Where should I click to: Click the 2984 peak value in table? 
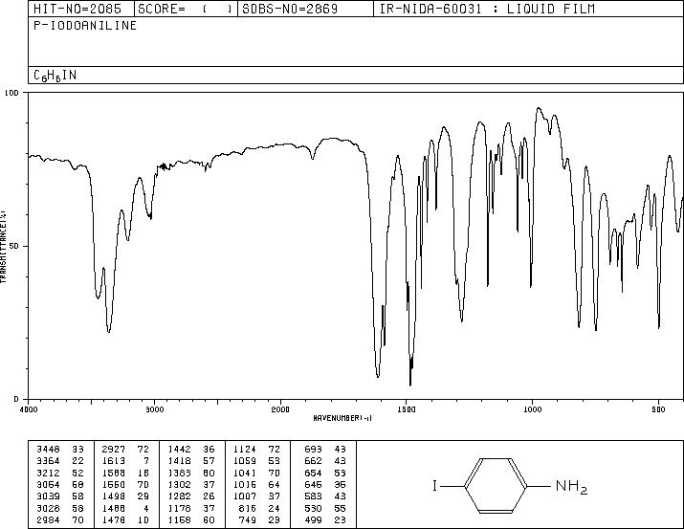(48, 519)
